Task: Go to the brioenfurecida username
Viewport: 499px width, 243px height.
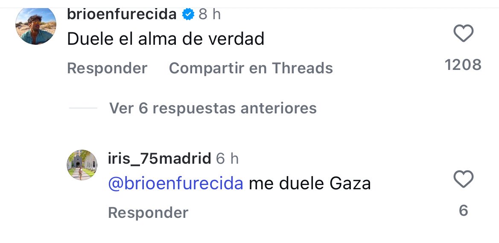Action: pyautogui.click(x=122, y=14)
